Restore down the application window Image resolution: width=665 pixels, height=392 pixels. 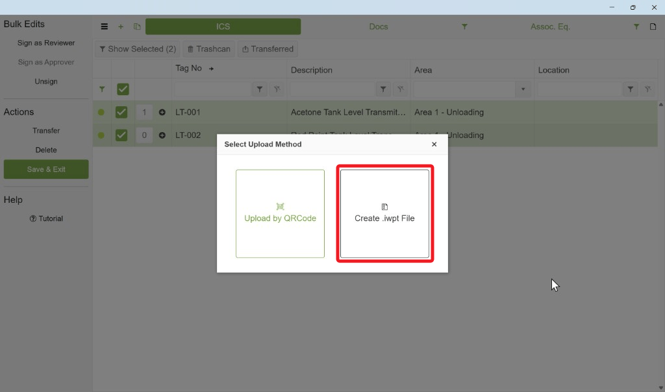(633, 7)
